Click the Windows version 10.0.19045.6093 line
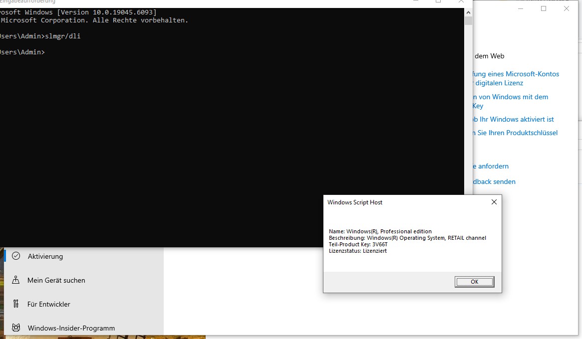Viewport: 582px width, 339px height. (78, 12)
